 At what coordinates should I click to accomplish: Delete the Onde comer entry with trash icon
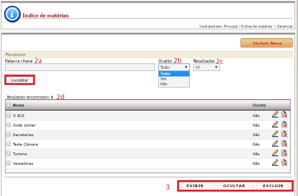[284, 125]
